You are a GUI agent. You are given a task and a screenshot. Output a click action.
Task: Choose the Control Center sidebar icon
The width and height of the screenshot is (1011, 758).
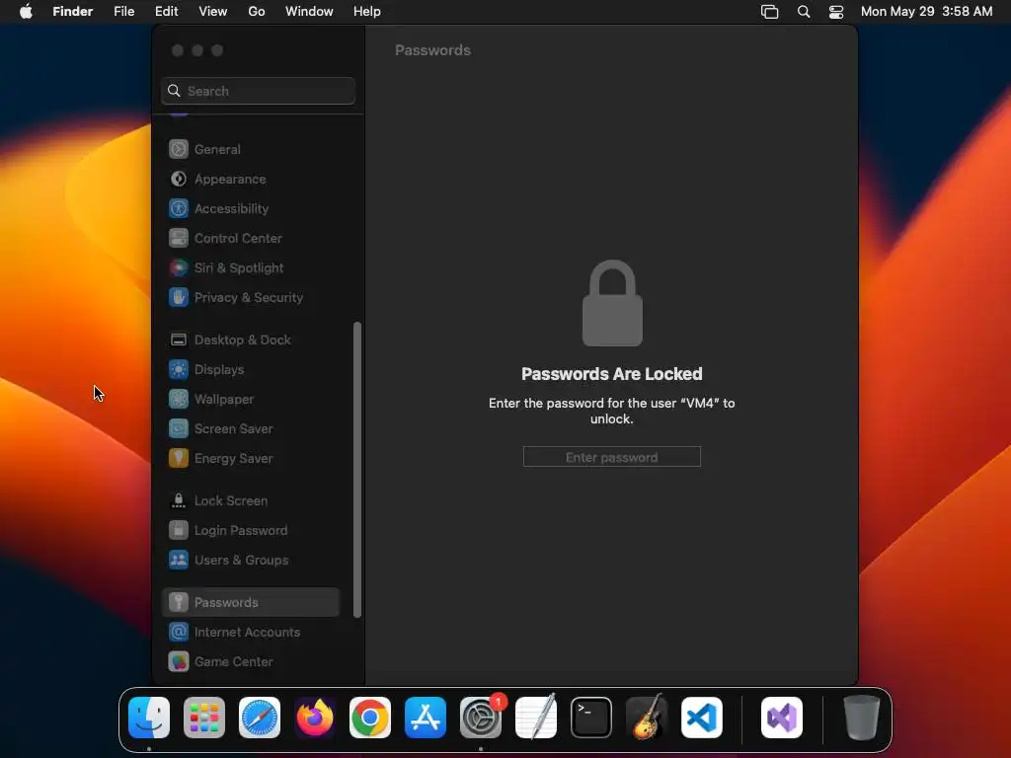(x=179, y=238)
